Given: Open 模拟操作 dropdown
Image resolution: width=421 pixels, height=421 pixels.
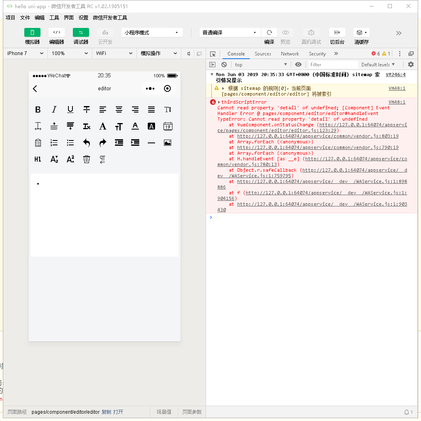Looking at the screenshot, I should (159, 53).
